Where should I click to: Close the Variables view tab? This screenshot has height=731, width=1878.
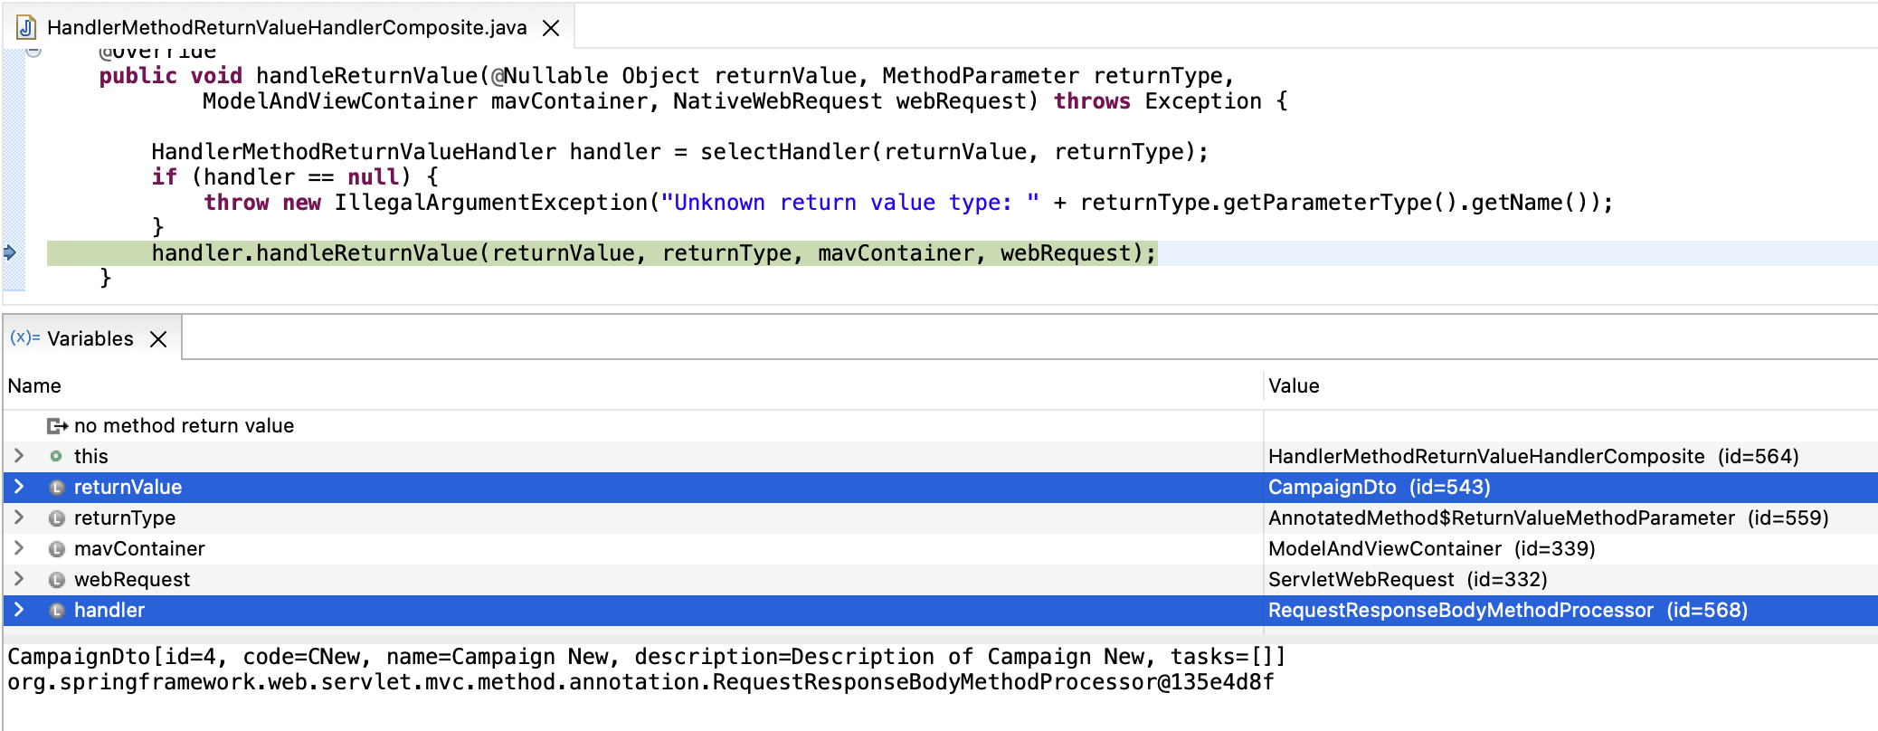point(158,338)
